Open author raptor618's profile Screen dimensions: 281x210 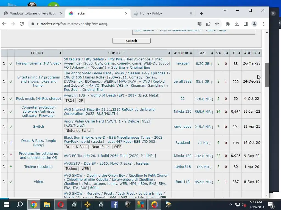182,167
